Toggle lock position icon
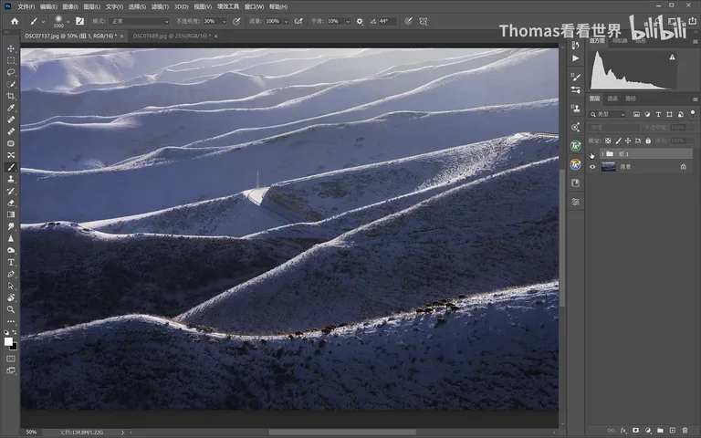 pyautogui.click(x=628, y=141)
